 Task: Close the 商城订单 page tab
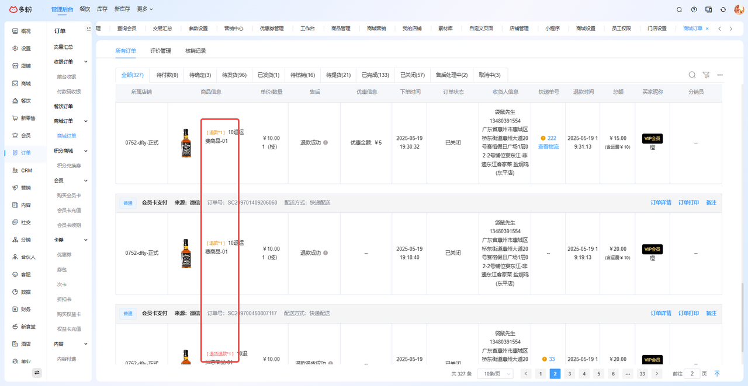(707, 29)
